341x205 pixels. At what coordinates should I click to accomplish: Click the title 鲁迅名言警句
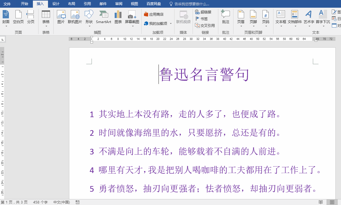tap(204, 75)
